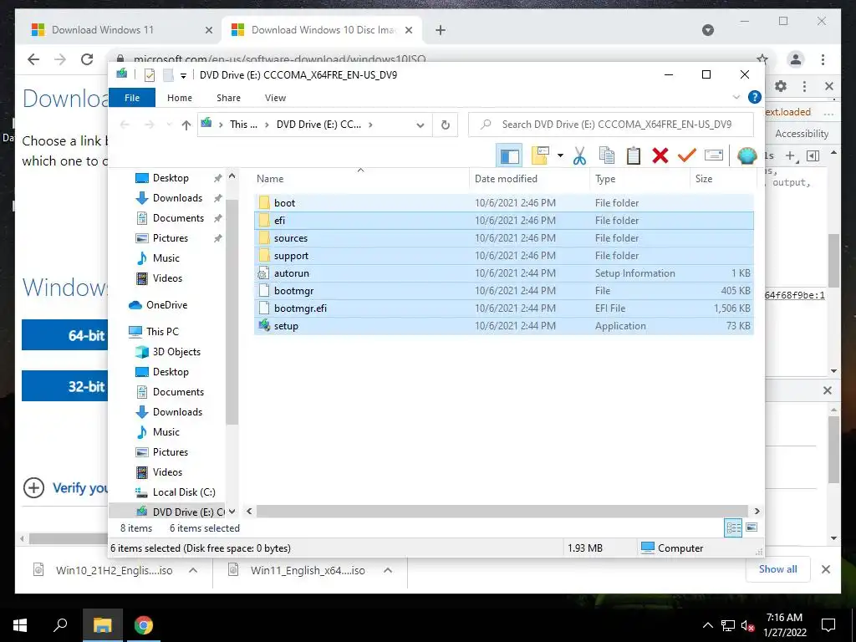Sort by Date modified column header

(x=529, y=179)
